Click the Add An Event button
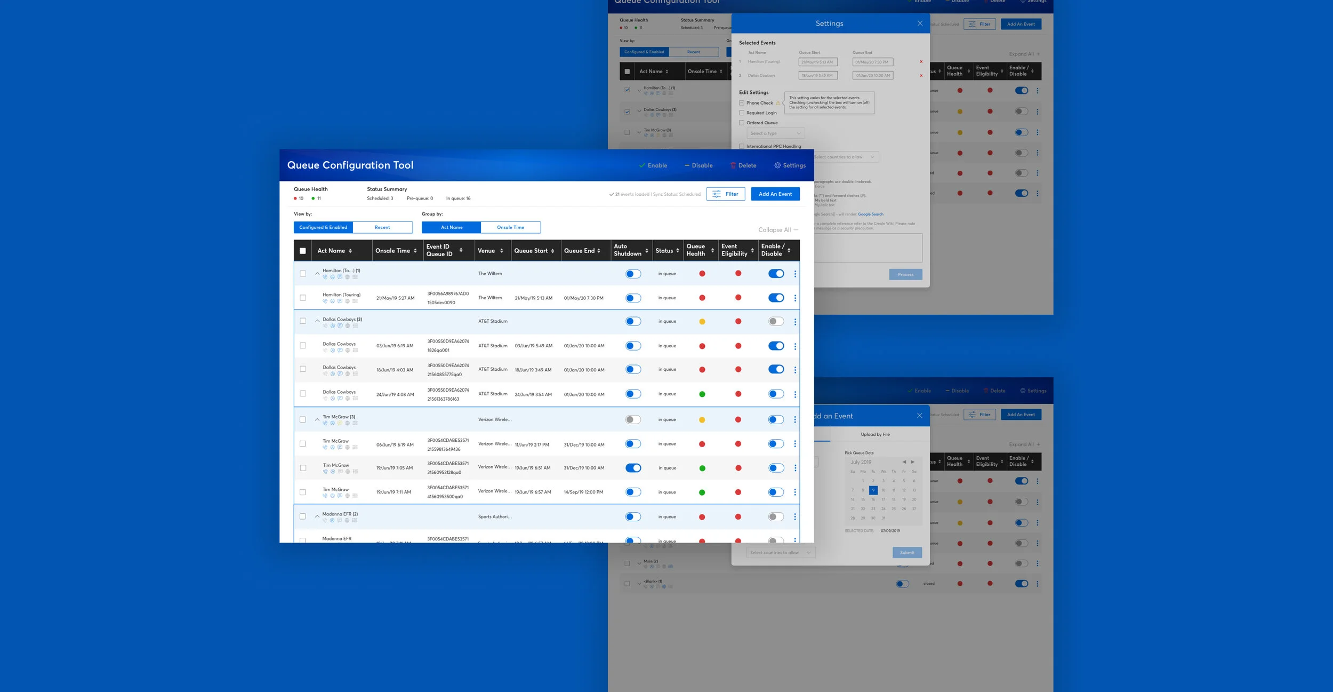The height and width of the screenshot is (692, 1333). [x=775, y=194]
